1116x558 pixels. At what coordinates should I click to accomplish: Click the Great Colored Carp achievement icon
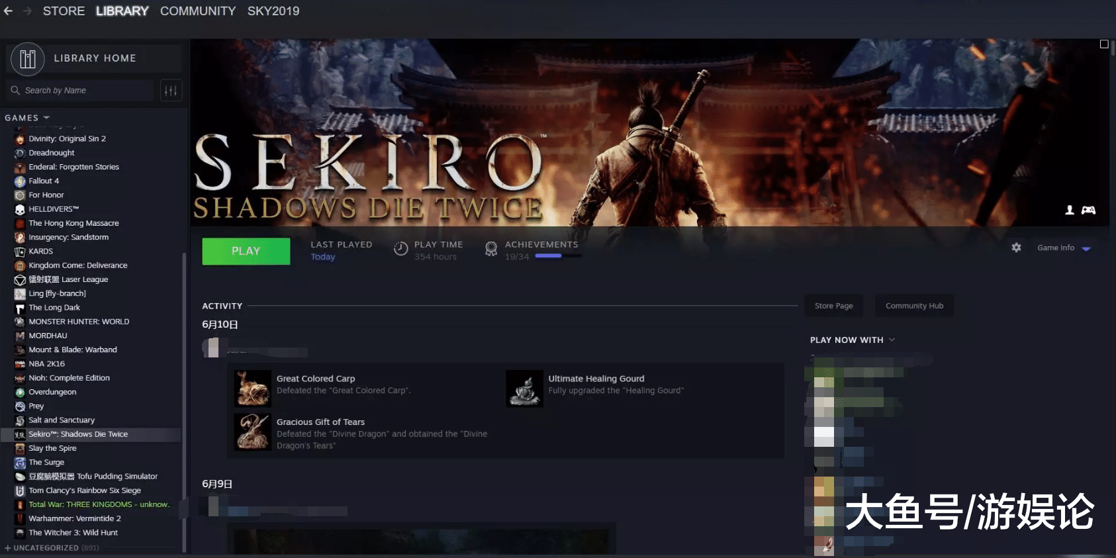[253, 388]
